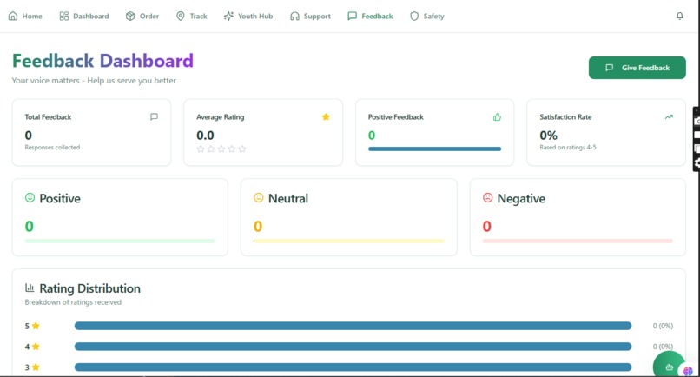700x377 pixels.
Task: Click the 4-star distribution bar
Action: pyautogui.click(x=353, y=347)
